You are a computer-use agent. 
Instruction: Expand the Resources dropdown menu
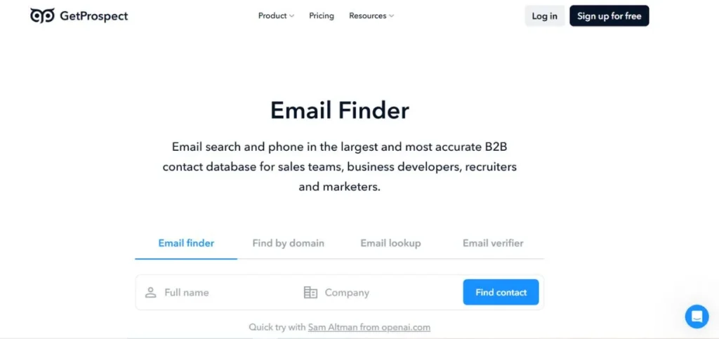(371, 15)
